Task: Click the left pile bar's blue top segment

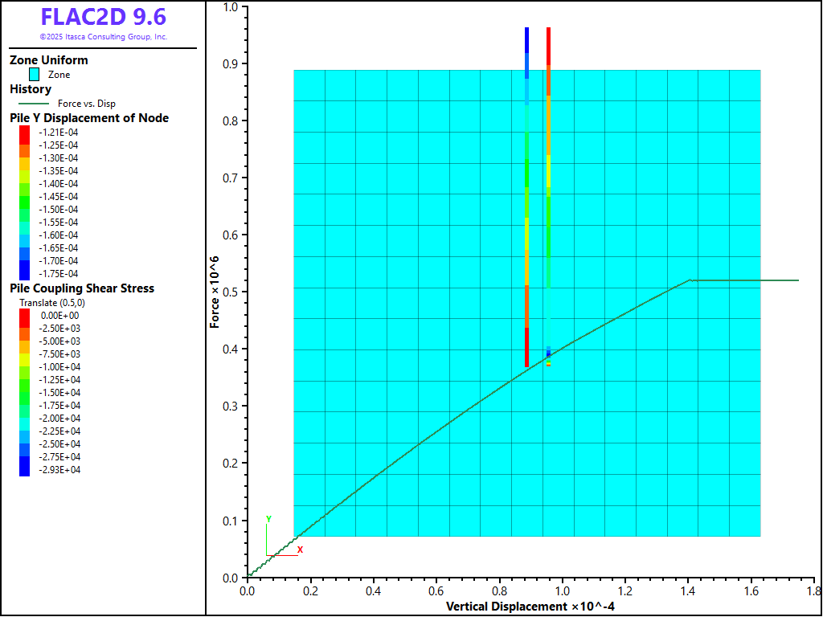Action: coord(526,40)
